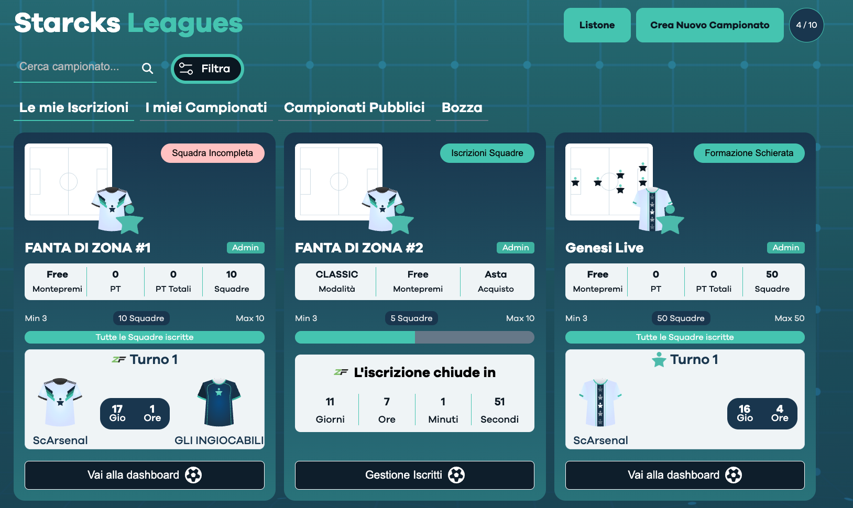
Task: Click the Squadra Incompleta status badge
Action: point(213,153)
